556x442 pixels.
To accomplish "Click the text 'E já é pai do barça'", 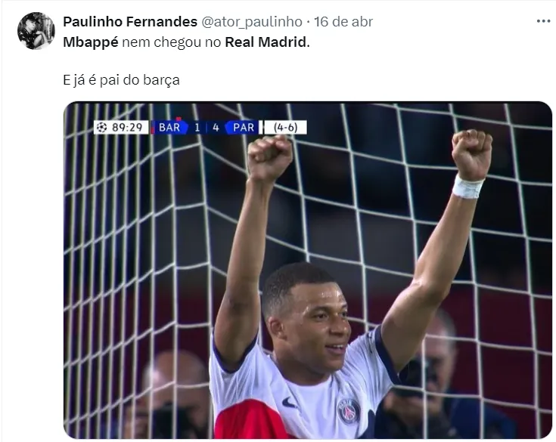I will (121, 79).
